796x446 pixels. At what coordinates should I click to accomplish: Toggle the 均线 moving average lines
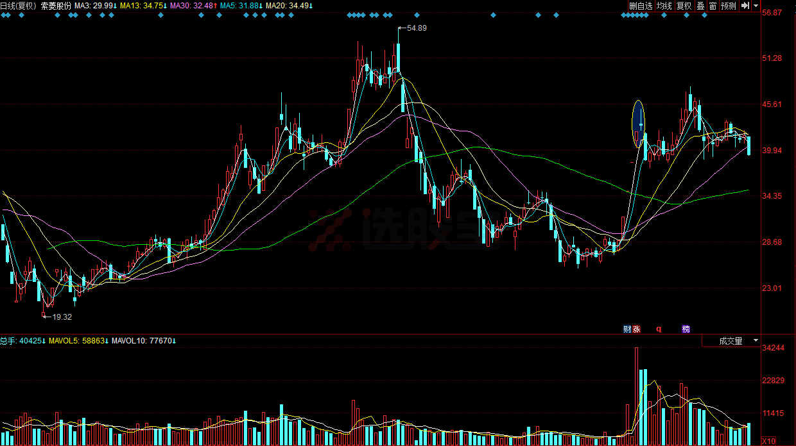[x=664, y=6]
